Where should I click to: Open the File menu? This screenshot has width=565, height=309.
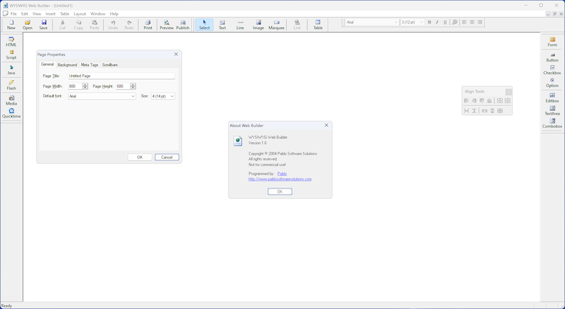click(x=13, y=14)
